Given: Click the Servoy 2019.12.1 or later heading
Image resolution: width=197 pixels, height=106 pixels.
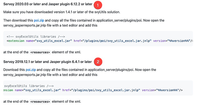Looking at the screenshot, I should coord(47,62).
